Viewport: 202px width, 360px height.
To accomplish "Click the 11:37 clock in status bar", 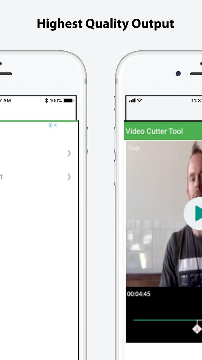I will pos(197,100).
